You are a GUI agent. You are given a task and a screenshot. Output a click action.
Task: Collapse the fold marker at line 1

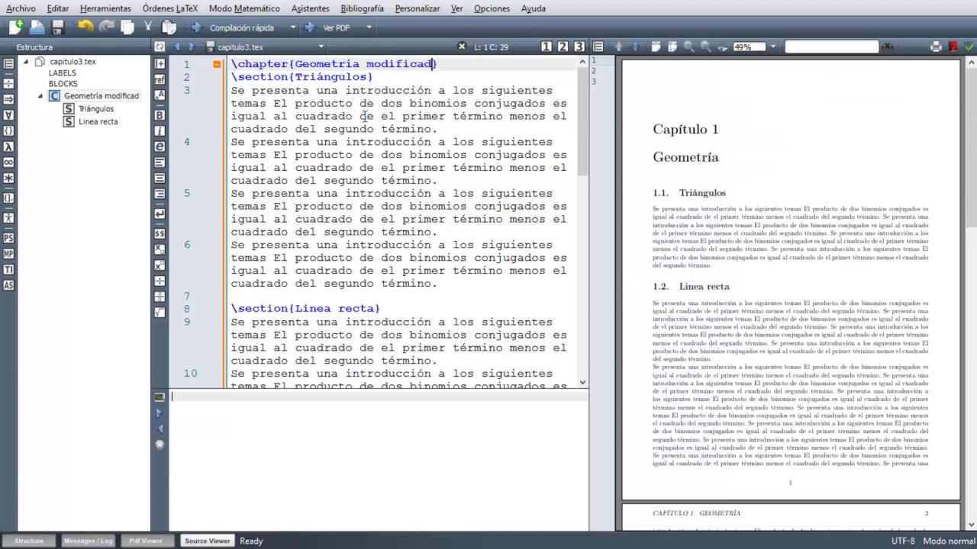pos(217,64)
